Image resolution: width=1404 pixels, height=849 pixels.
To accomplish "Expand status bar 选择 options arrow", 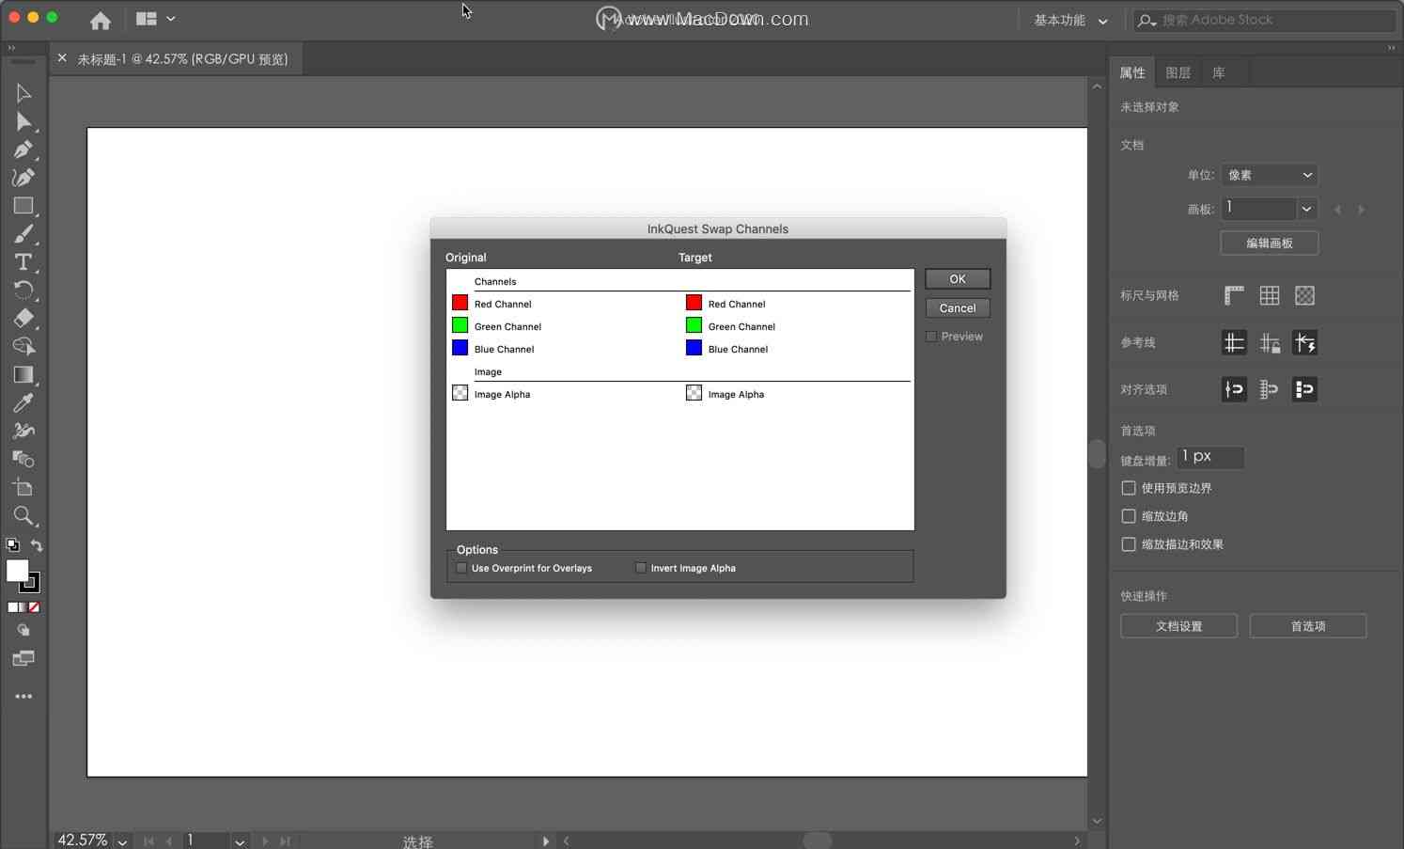I will click(x=546, y=841).
